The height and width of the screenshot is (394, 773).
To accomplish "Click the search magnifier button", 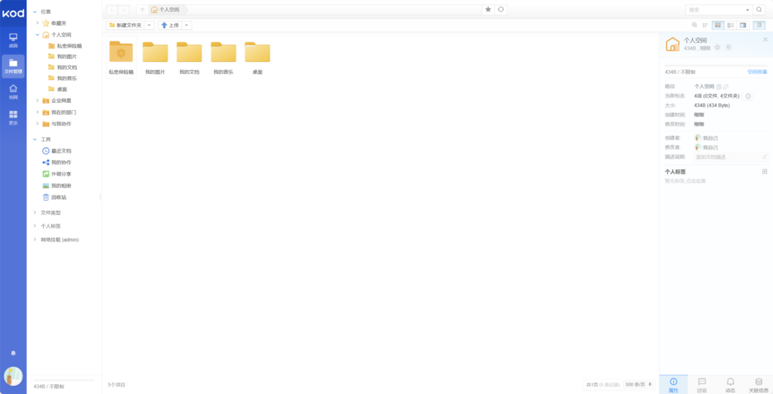I will click(x=759, y=10).
